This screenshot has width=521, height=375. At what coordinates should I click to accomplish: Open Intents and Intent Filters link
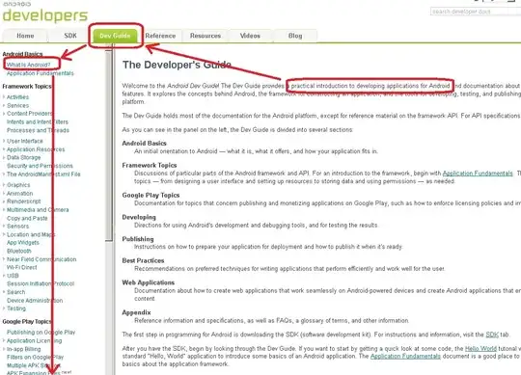tap(38, 121)
